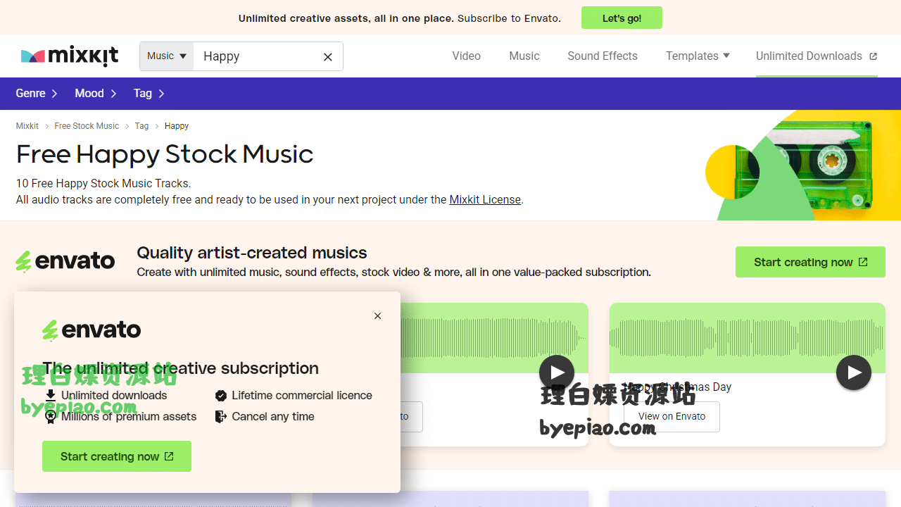901x507 pixels.
Task: Click the Happy Christmas Day waveform
Action: (x=748, y=338)
